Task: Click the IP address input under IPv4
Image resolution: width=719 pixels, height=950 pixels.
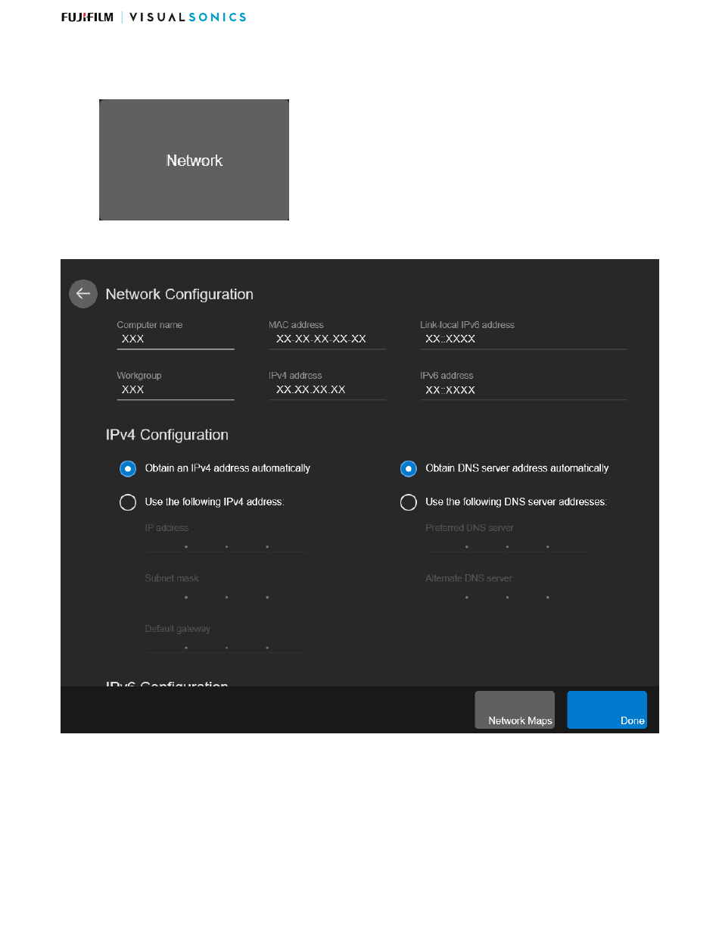Action: (226, 544)
